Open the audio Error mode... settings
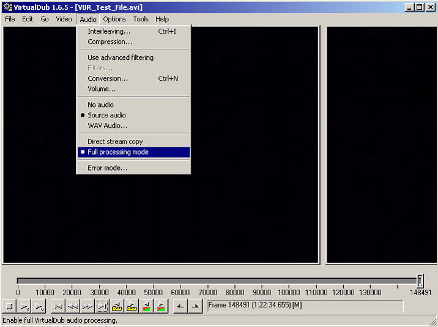 tap(134, 167)
